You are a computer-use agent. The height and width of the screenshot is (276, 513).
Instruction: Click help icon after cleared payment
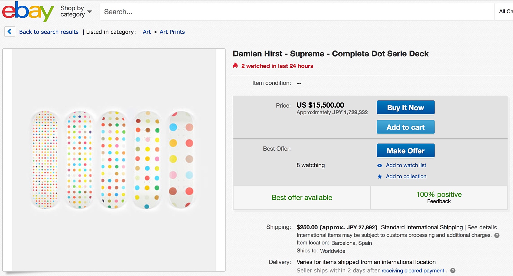click(453, 271)
